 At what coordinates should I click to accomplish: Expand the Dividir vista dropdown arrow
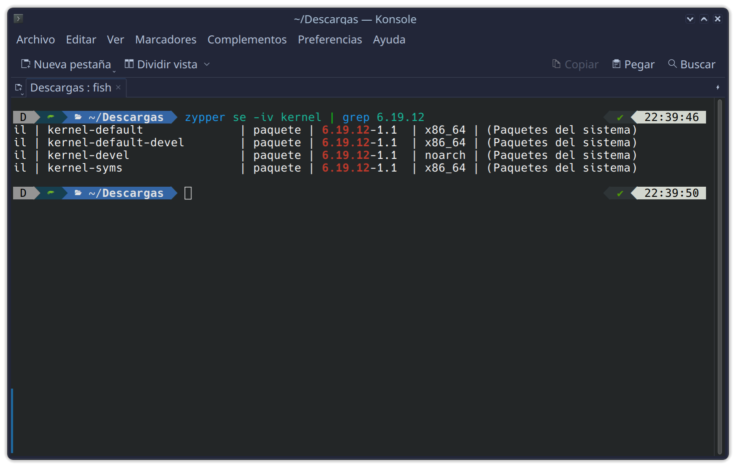tap(207, 64)
